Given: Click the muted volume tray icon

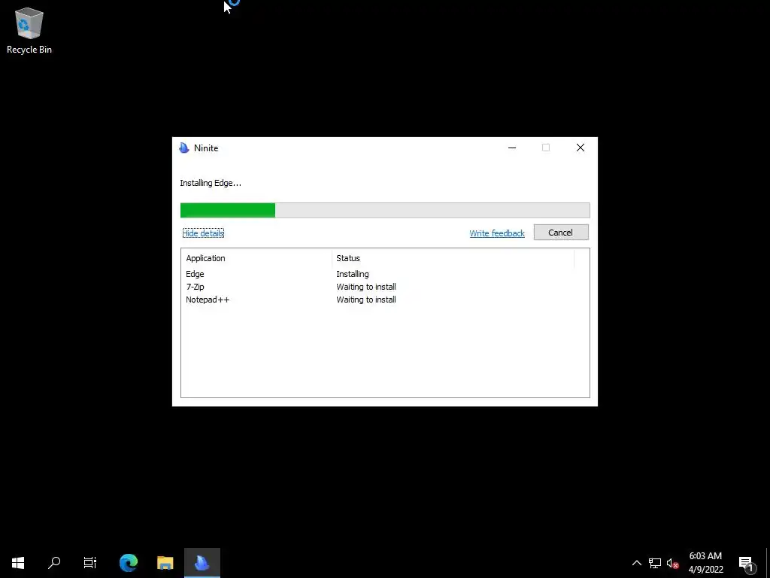Looking at the screenshot, I should (672, 563).
